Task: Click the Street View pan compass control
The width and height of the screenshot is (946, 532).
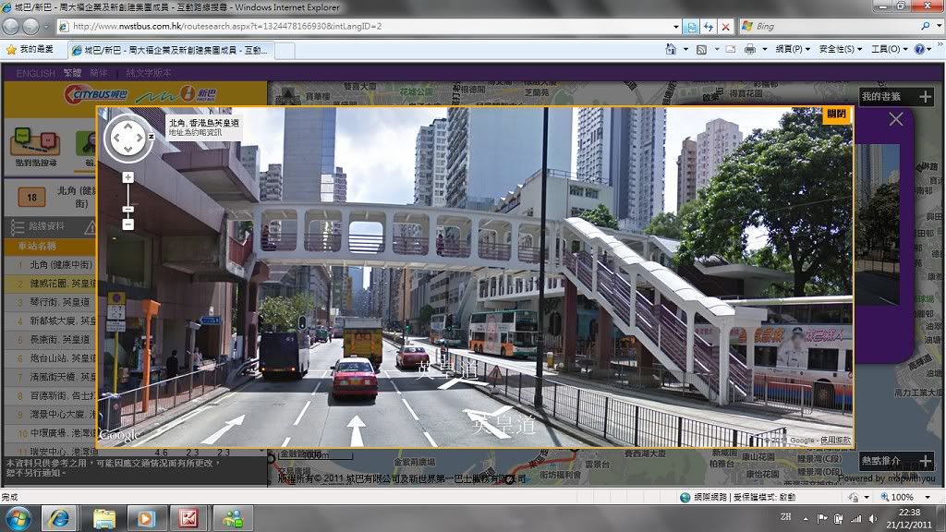Action: [x=127, y=139]
